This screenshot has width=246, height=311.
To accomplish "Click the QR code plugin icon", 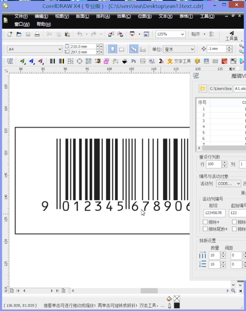I will point(89,61).
